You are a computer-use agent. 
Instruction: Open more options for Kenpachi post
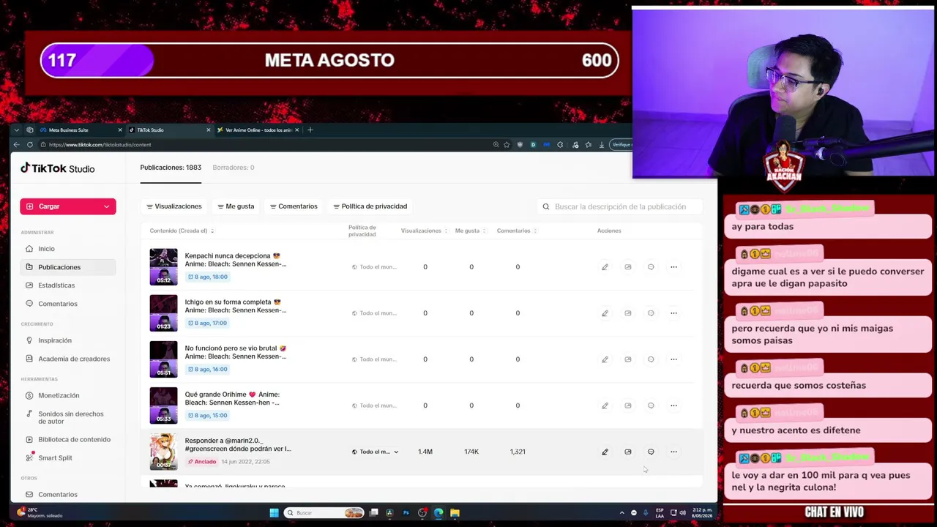[x=673, y=267]
